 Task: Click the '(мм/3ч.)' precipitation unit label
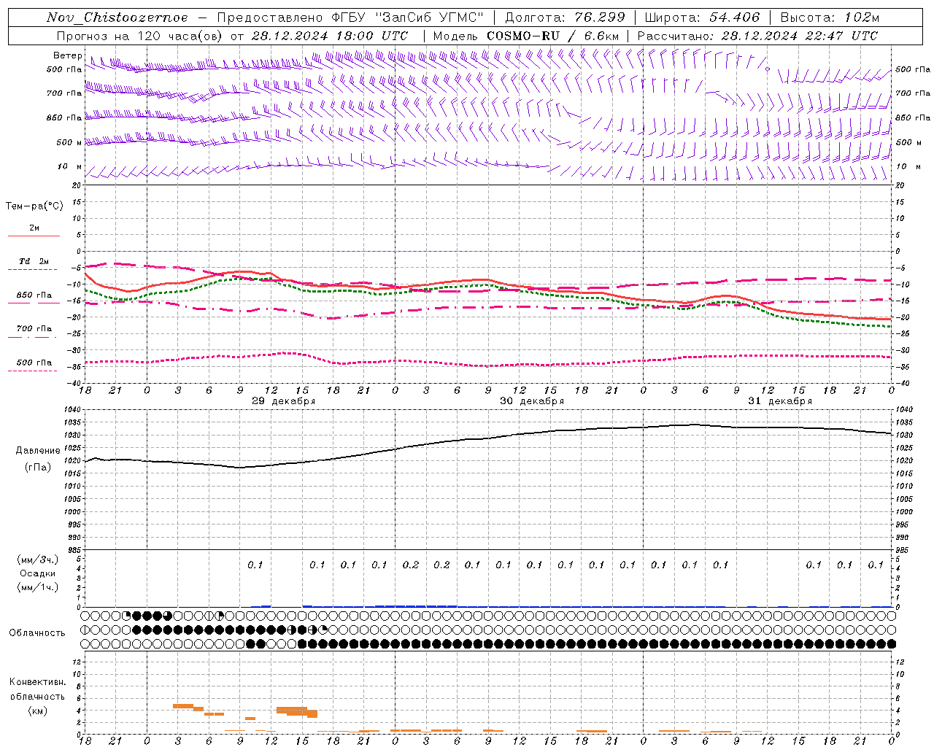pyautogui.click(x=38, y=560)
